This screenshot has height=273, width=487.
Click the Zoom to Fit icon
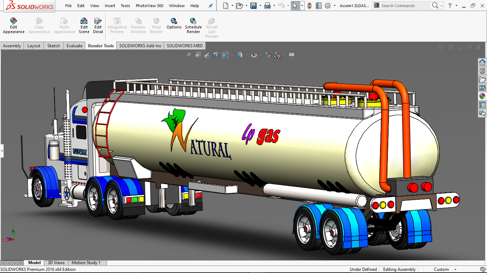tap(188, 55)
